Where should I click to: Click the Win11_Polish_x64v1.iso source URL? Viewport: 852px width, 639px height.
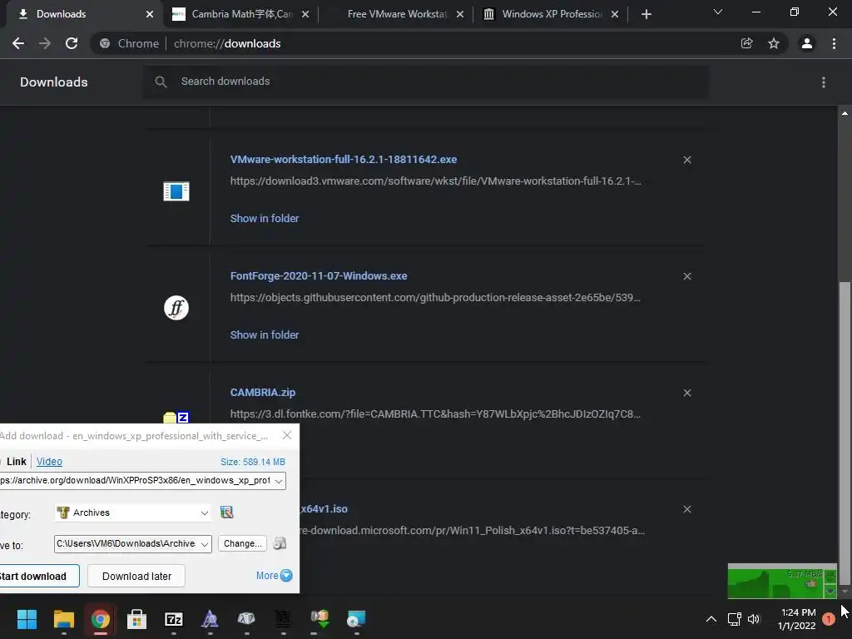tap(473, 530)
